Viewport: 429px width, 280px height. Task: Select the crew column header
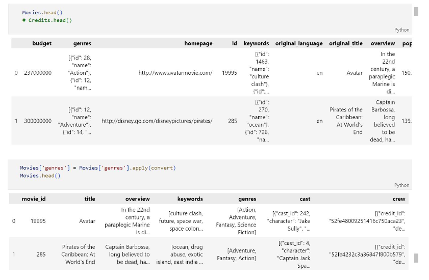tap(399, 199)
